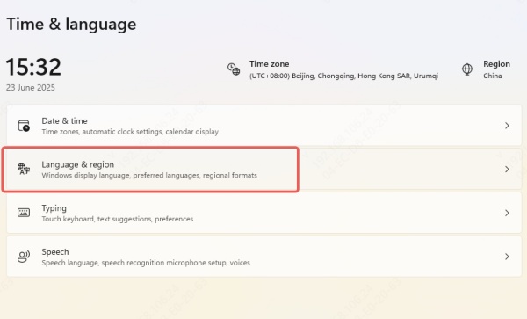Click the time zone text mentioning Beijing
Image resolution: width=527 pixels, height=319 pixels.
pyautogui.click(x=343, y=76)
